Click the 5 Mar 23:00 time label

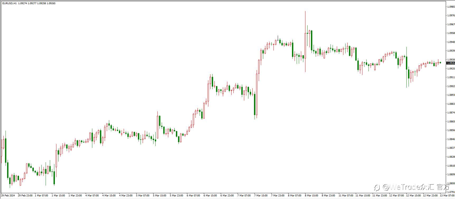[x=176, y=196]
